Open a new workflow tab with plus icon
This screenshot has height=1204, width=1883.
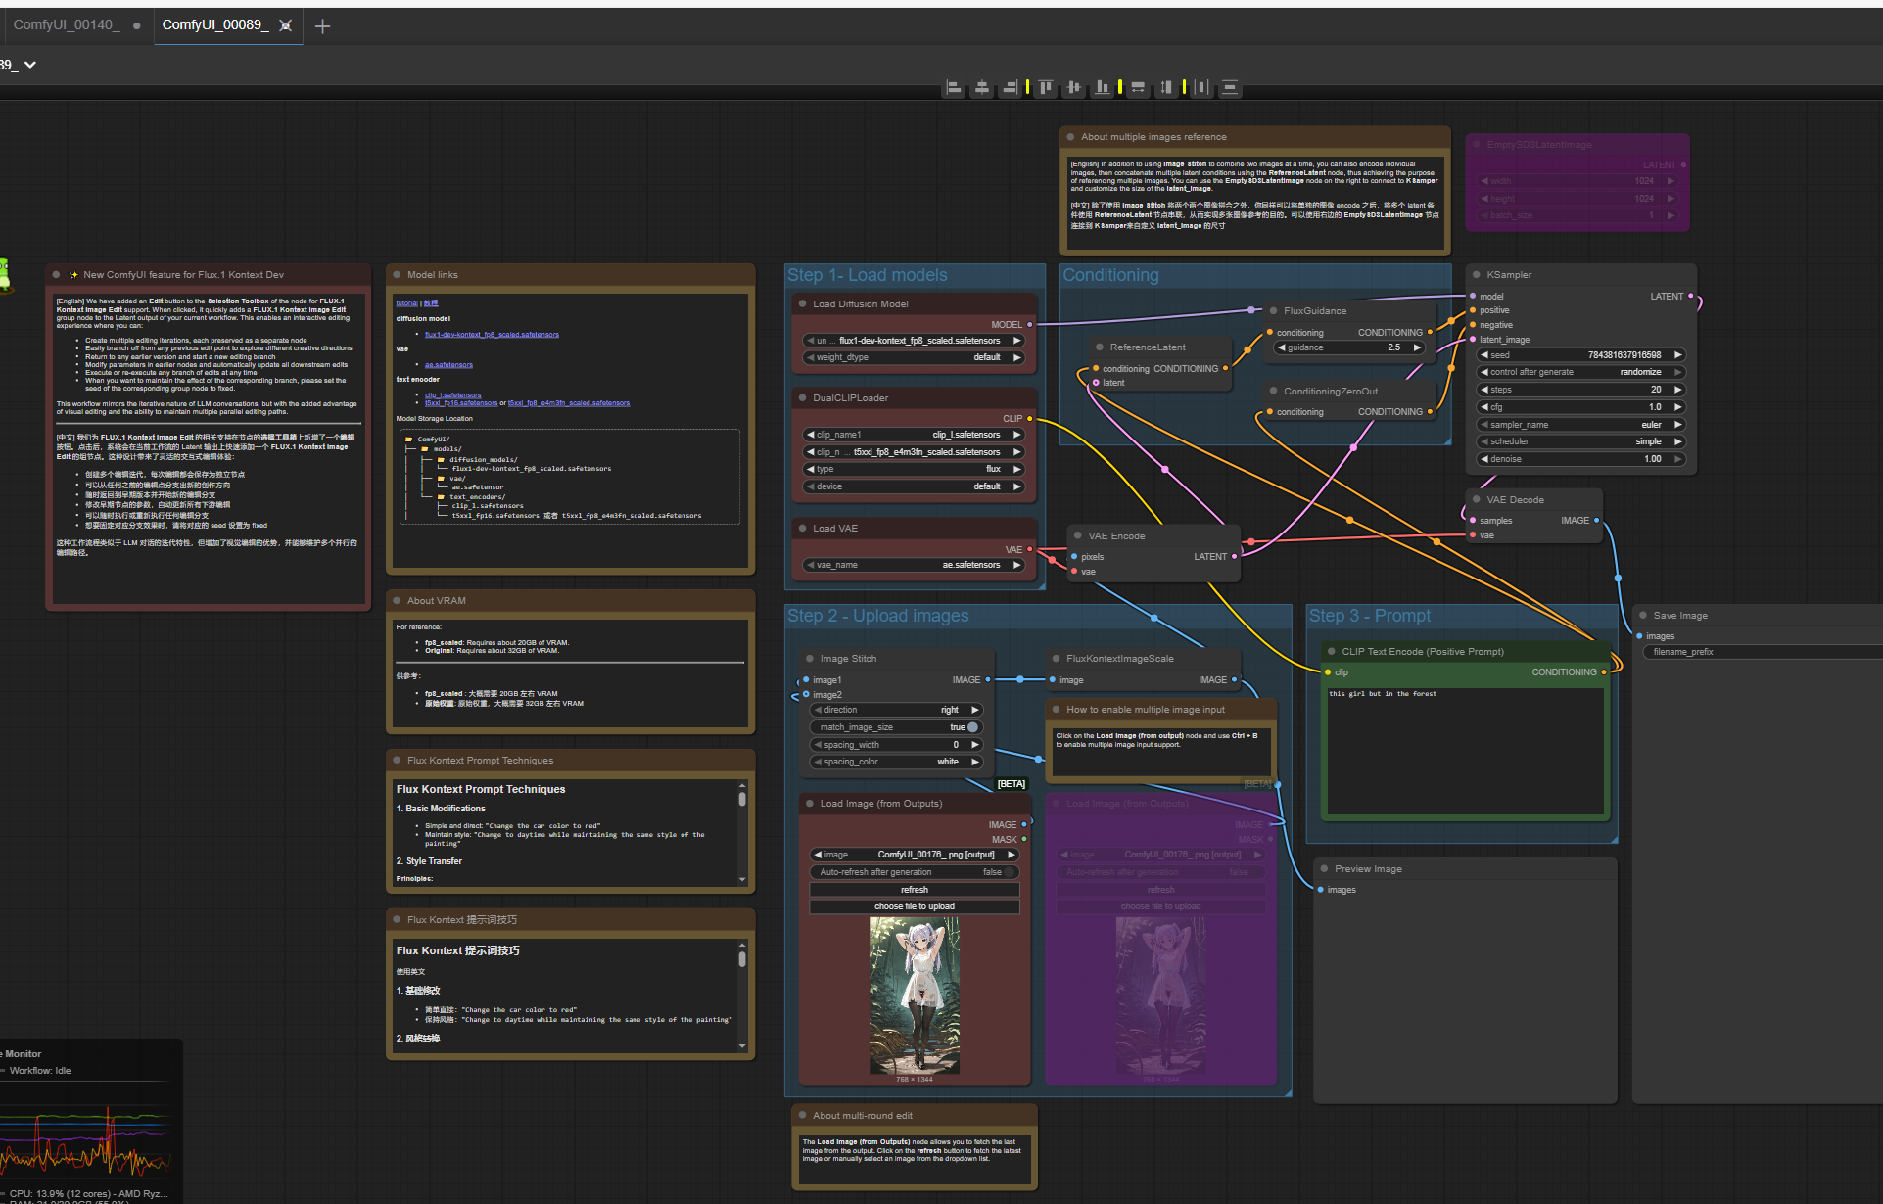pos(322,26)
